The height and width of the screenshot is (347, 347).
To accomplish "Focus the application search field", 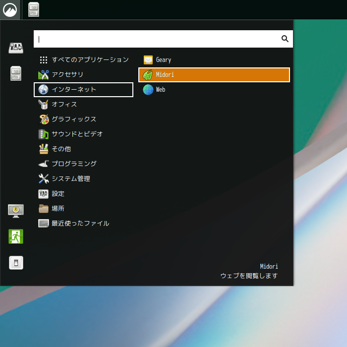I will [163, 39].
